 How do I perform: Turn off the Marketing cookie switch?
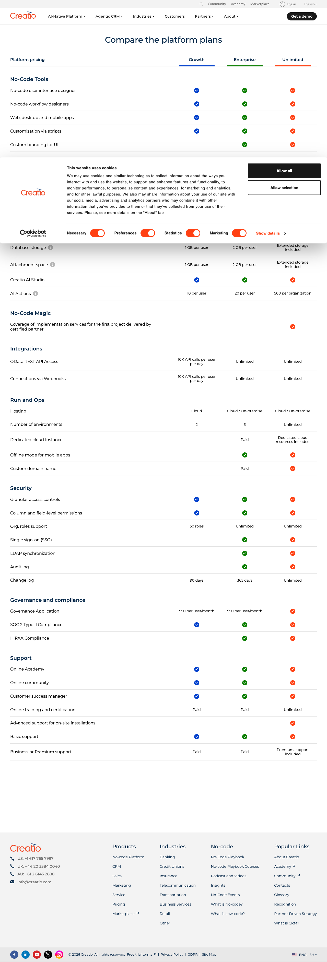pos(239,233)
